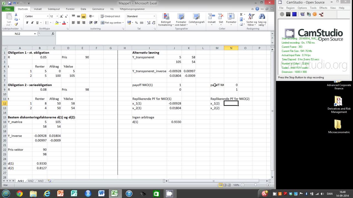Open the green Filer tab

pos(8,9)
